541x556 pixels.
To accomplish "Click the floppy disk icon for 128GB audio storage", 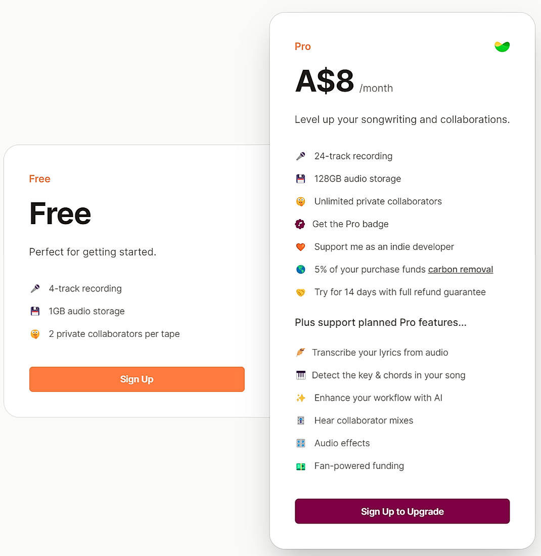I will [302, 179].
